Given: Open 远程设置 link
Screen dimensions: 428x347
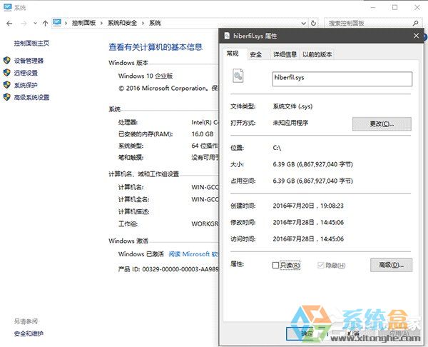Looking at the screenshot, I should 26,73.
